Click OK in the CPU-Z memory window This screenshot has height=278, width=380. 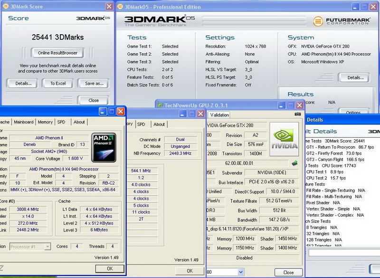pos(190,271)
